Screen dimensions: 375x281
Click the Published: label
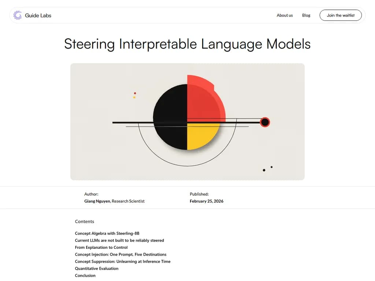(x=199, y=194)
